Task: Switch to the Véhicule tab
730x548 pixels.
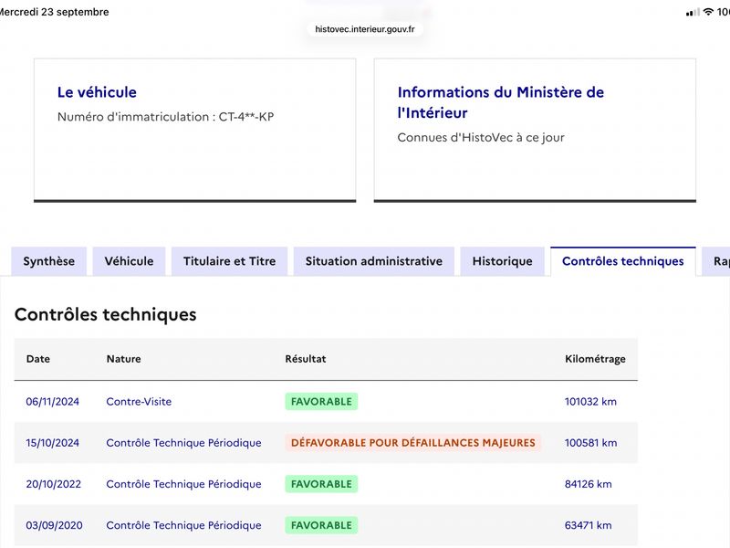Action: 129,261
